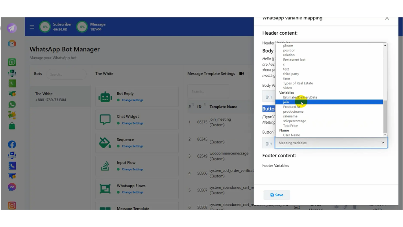Select The White bot in Bots list

60,97
